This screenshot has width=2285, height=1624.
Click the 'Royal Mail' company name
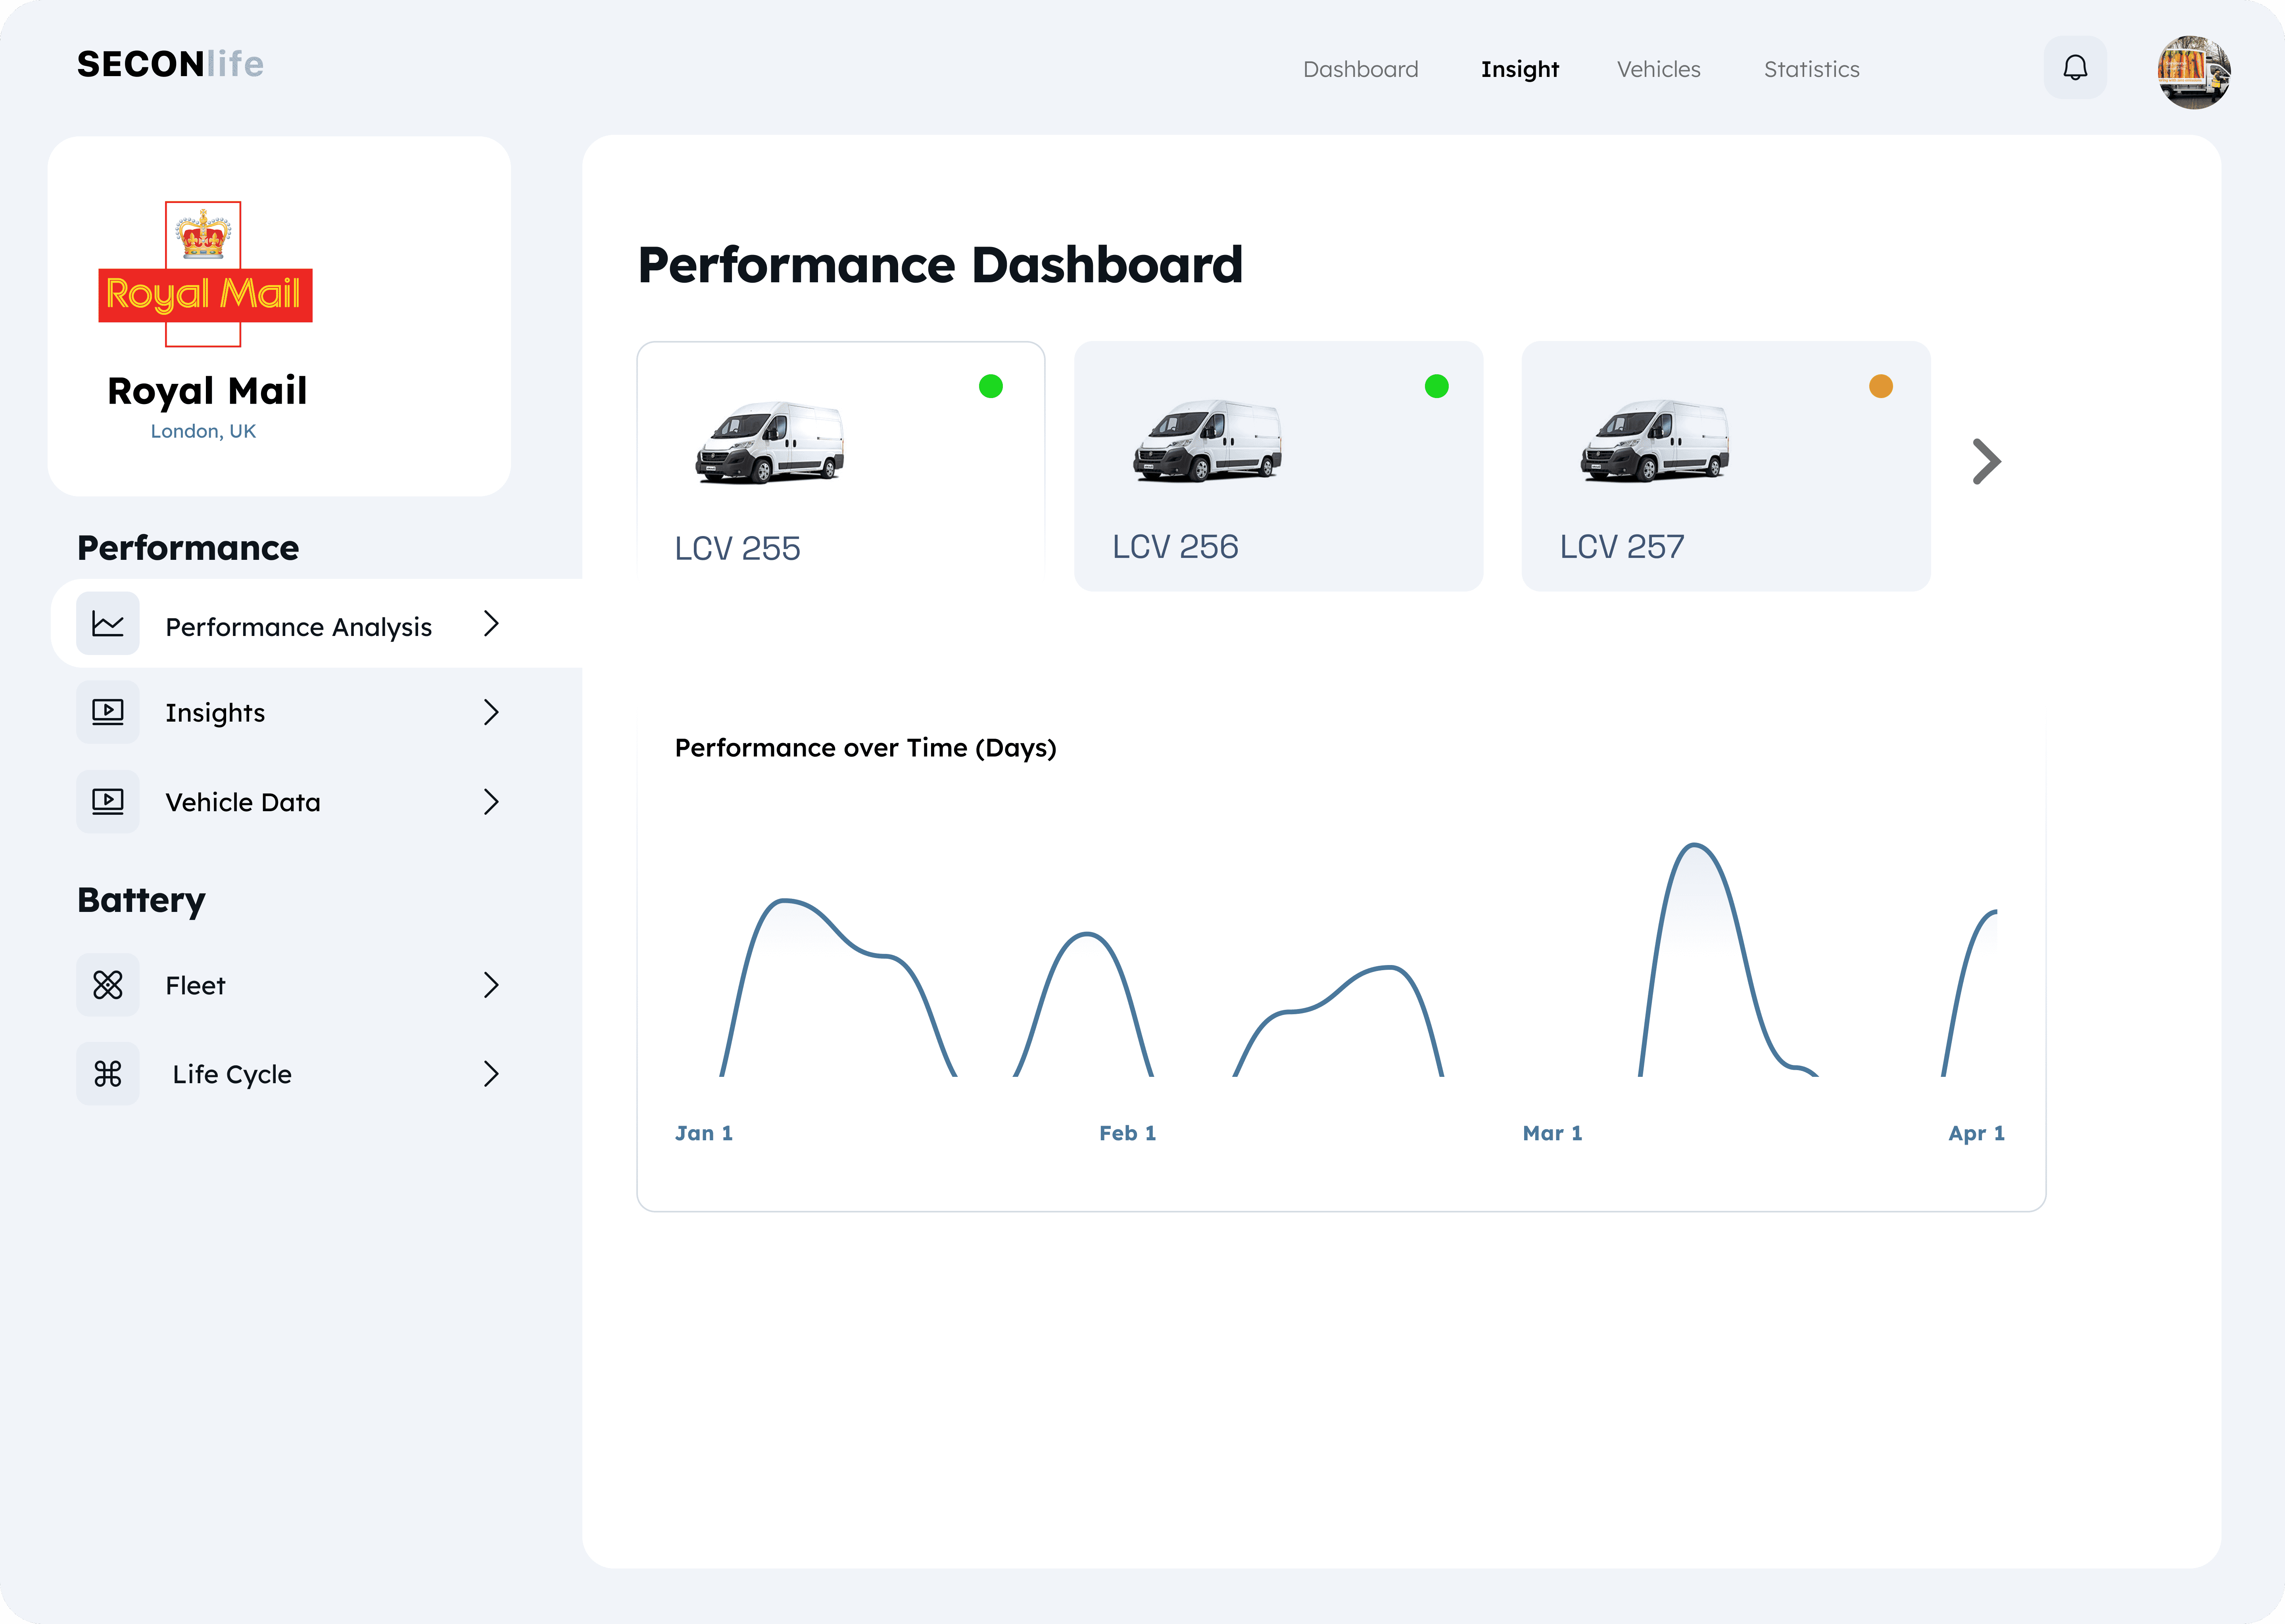[207, 391]
